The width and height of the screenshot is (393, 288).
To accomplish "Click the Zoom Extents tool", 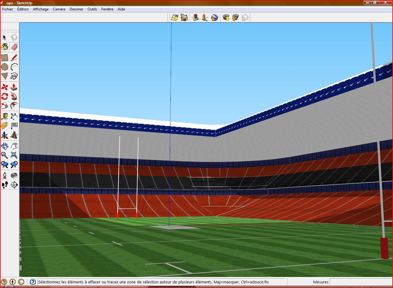I will coord(14,155).
